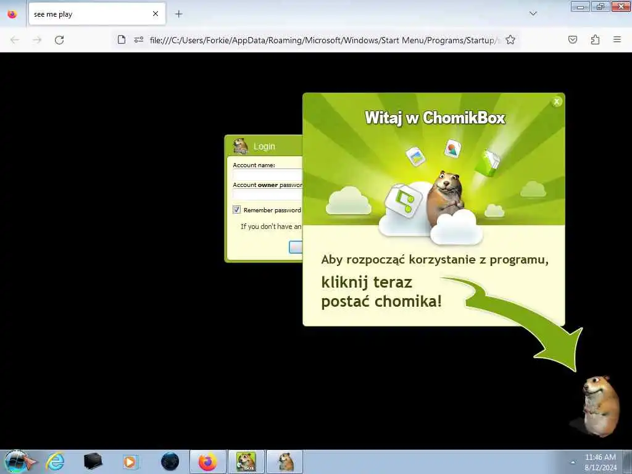Close the 'see me play' tab

click(156, 14)
